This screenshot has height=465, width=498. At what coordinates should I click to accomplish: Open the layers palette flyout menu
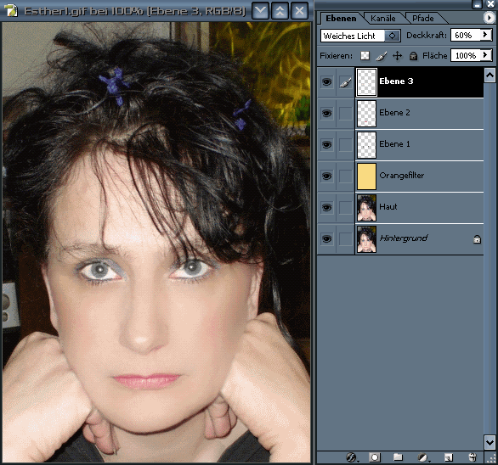coord(489,18)
